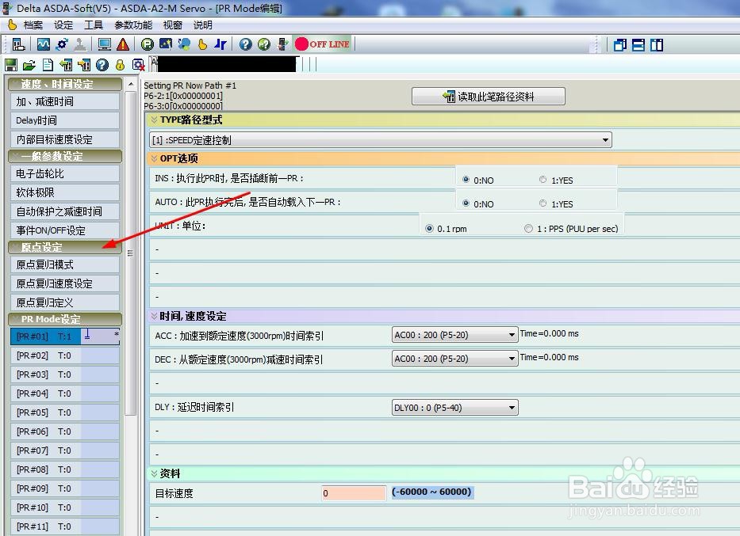
Task: Open the 视窗 menu
Action: pos(172,25)
